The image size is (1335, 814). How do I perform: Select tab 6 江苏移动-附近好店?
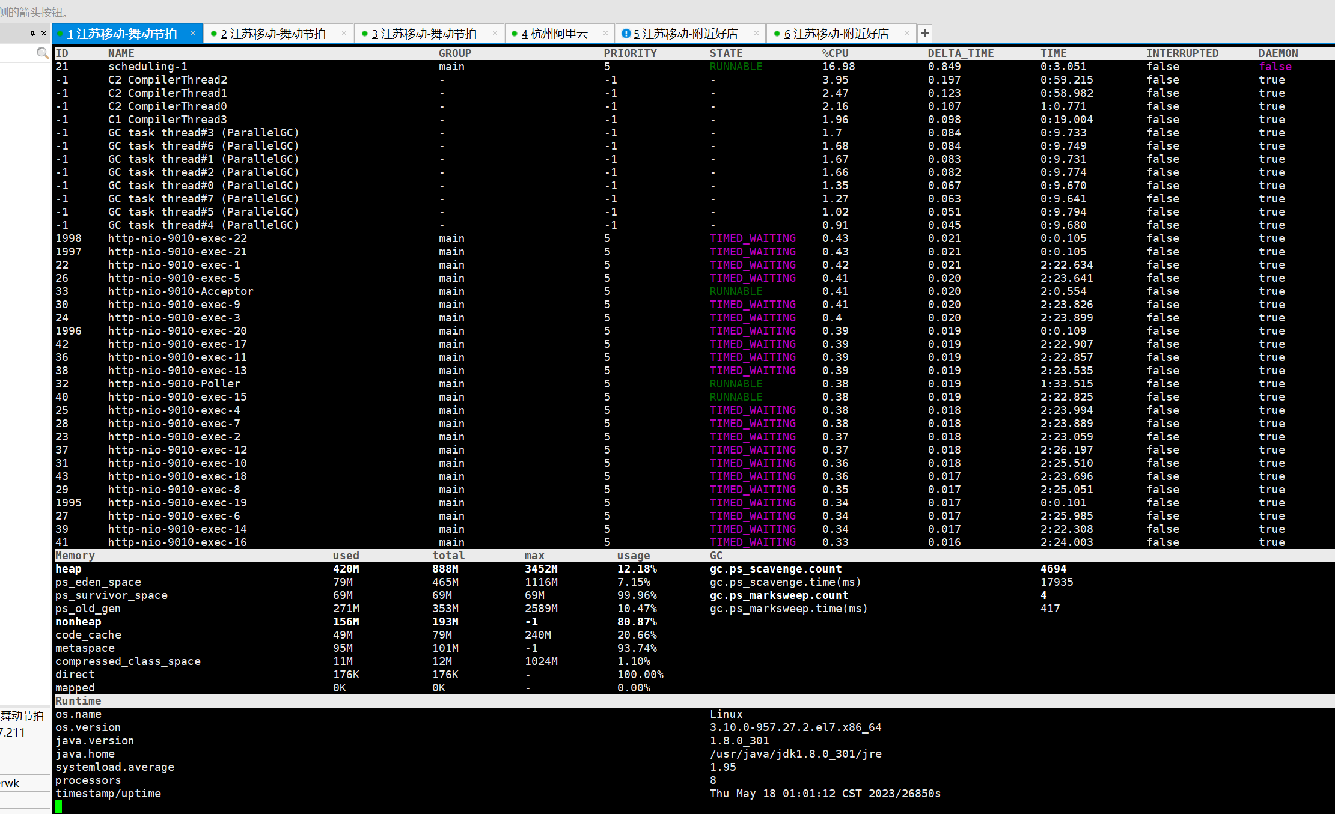[x=836, y=34]
